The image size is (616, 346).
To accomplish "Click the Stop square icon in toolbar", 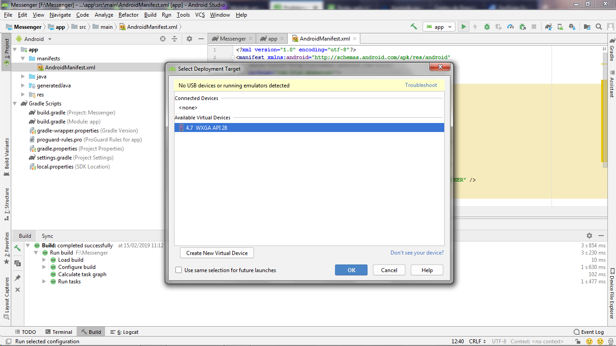I will (534, 27).
